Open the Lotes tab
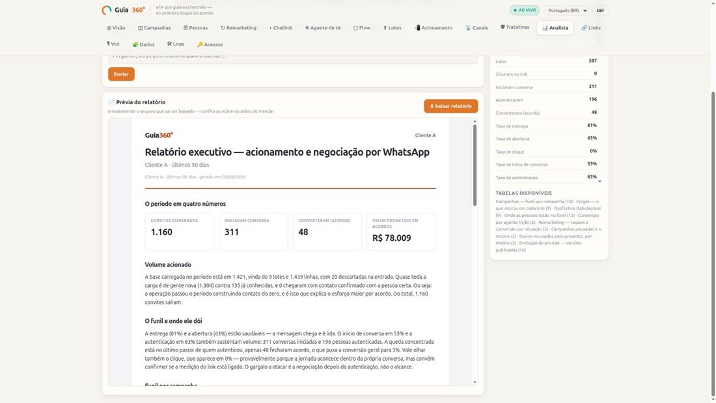This screenshot has height=403, width=716. [392, 28]
